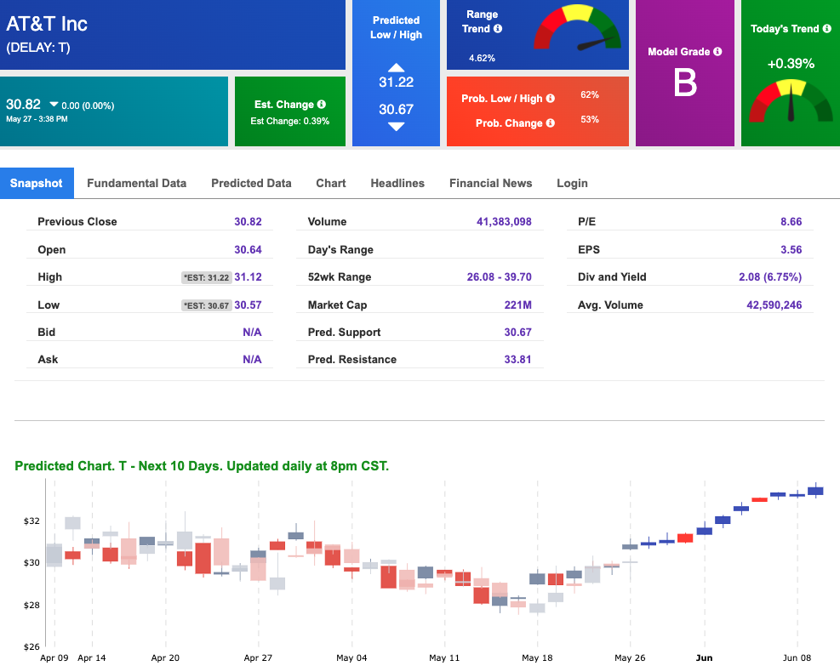The image size is (840, 666).
Task: Click the Model Grade B letter
Action: pyautogui.click(x=685, y=83)
